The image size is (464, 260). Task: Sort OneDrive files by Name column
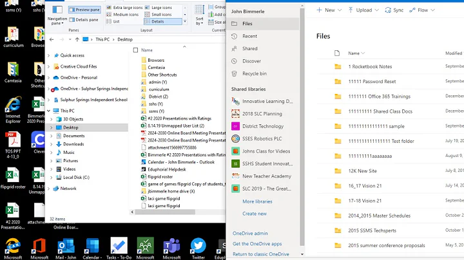click(x=356, y=53)
